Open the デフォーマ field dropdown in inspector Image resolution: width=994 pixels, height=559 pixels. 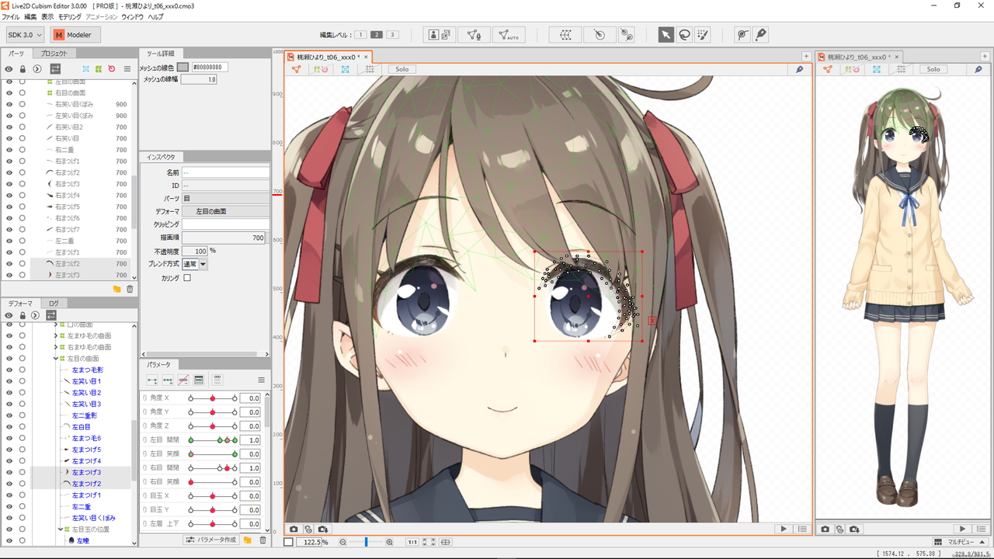(225, 211)
